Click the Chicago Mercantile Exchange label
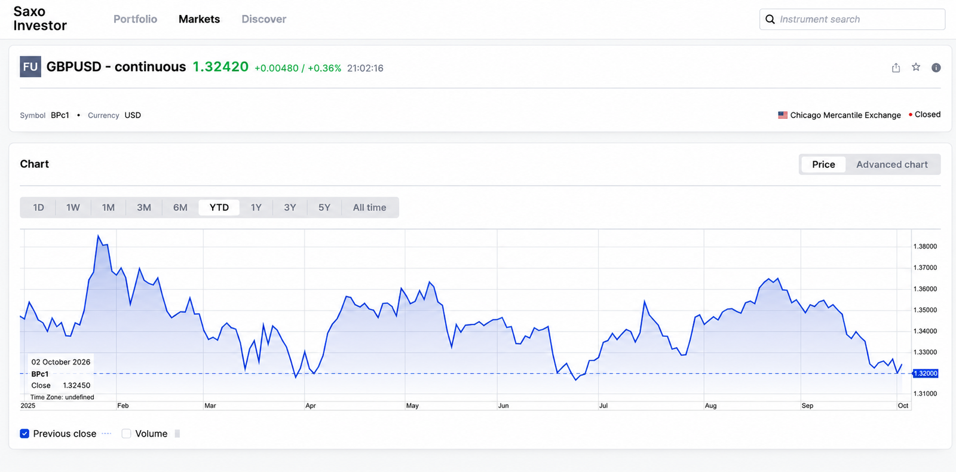Viewport: 956px width, 472px height. point(845,115)
